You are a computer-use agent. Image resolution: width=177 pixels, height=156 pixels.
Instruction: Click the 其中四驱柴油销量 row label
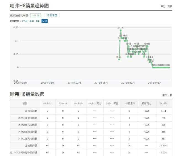click(x=28, y=132)
